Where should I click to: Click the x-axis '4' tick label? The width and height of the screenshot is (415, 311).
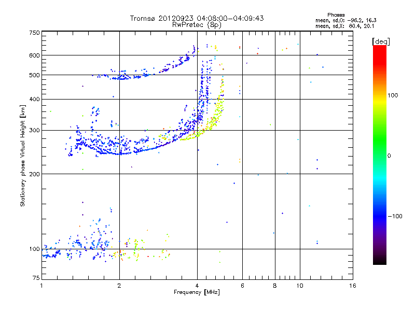point(197,286)
